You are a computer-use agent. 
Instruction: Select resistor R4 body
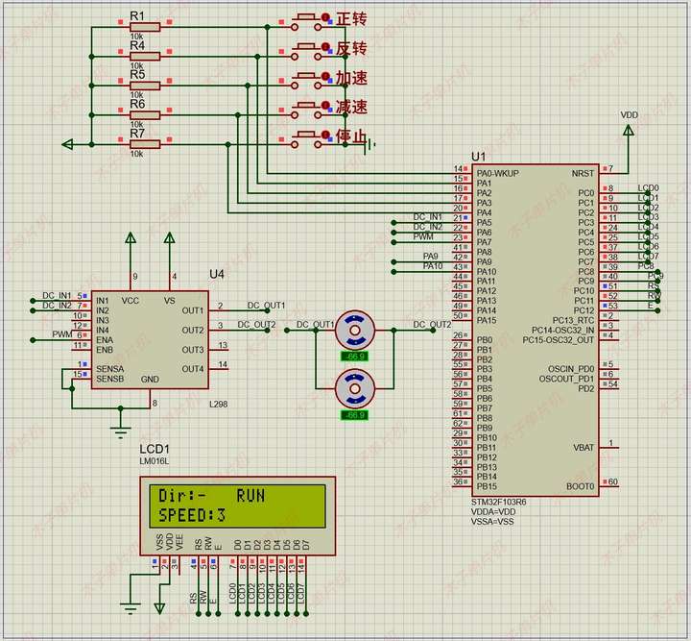pyautogui.click(x=145, y=57)
